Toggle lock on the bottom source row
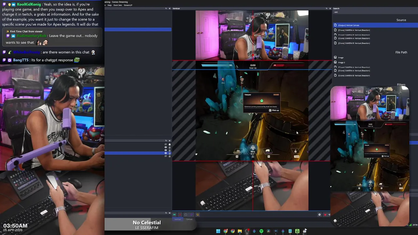This screenshot has width=418, height=235. 169,156
